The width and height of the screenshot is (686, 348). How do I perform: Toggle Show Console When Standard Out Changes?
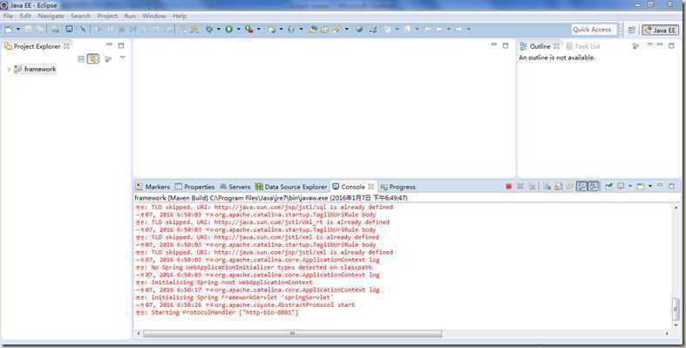(x=581, y=186)
